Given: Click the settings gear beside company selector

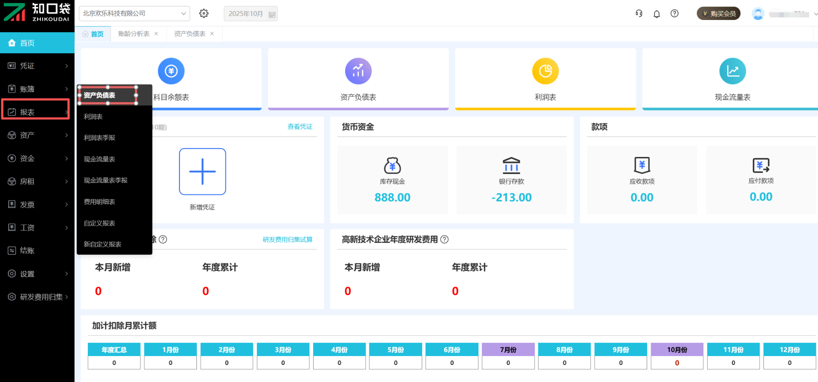Looking at the screenshot, I should [x=204, y=14].
